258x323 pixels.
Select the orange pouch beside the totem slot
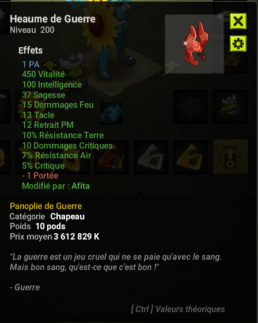190,157
